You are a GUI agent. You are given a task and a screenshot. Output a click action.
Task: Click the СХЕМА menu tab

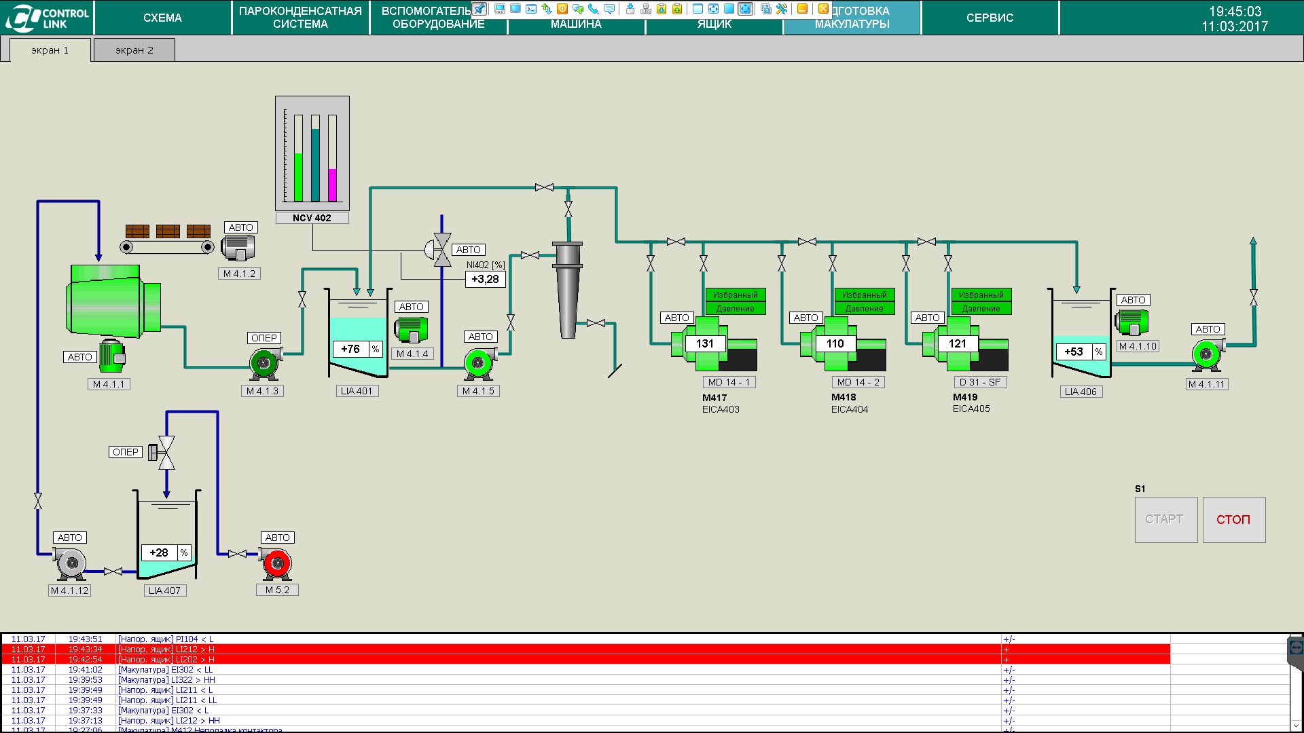(x=163, y=16)
